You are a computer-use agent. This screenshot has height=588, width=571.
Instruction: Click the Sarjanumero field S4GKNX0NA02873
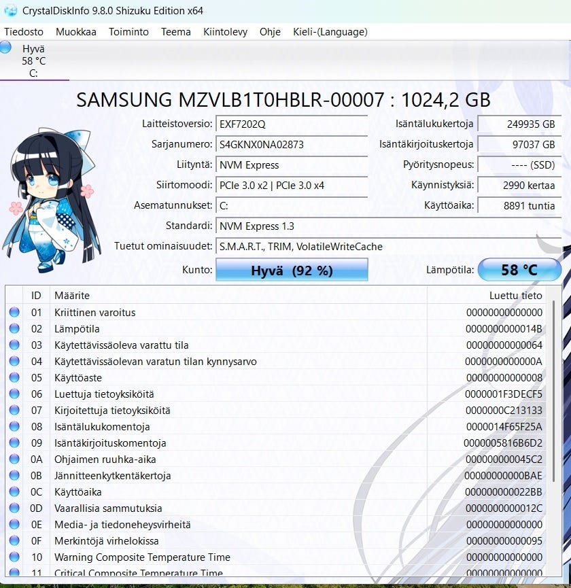click(x=292, y=144)
